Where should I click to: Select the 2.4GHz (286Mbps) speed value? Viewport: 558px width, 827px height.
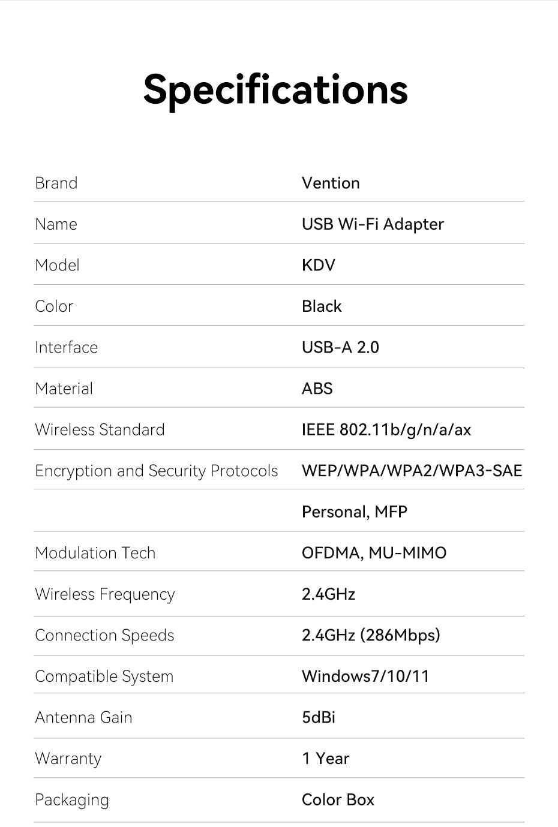[371, 635]
